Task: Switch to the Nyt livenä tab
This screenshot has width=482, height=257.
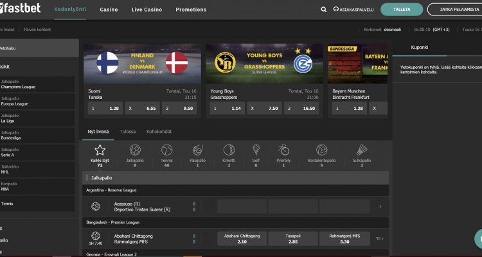Action: coord(98,132)
